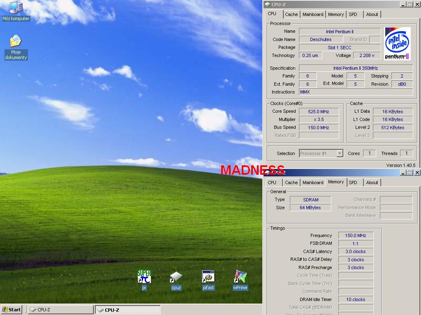Click the processor name field Intel Pentium II
The width and height of the screenshot is (421, 315).
[340, 32]
